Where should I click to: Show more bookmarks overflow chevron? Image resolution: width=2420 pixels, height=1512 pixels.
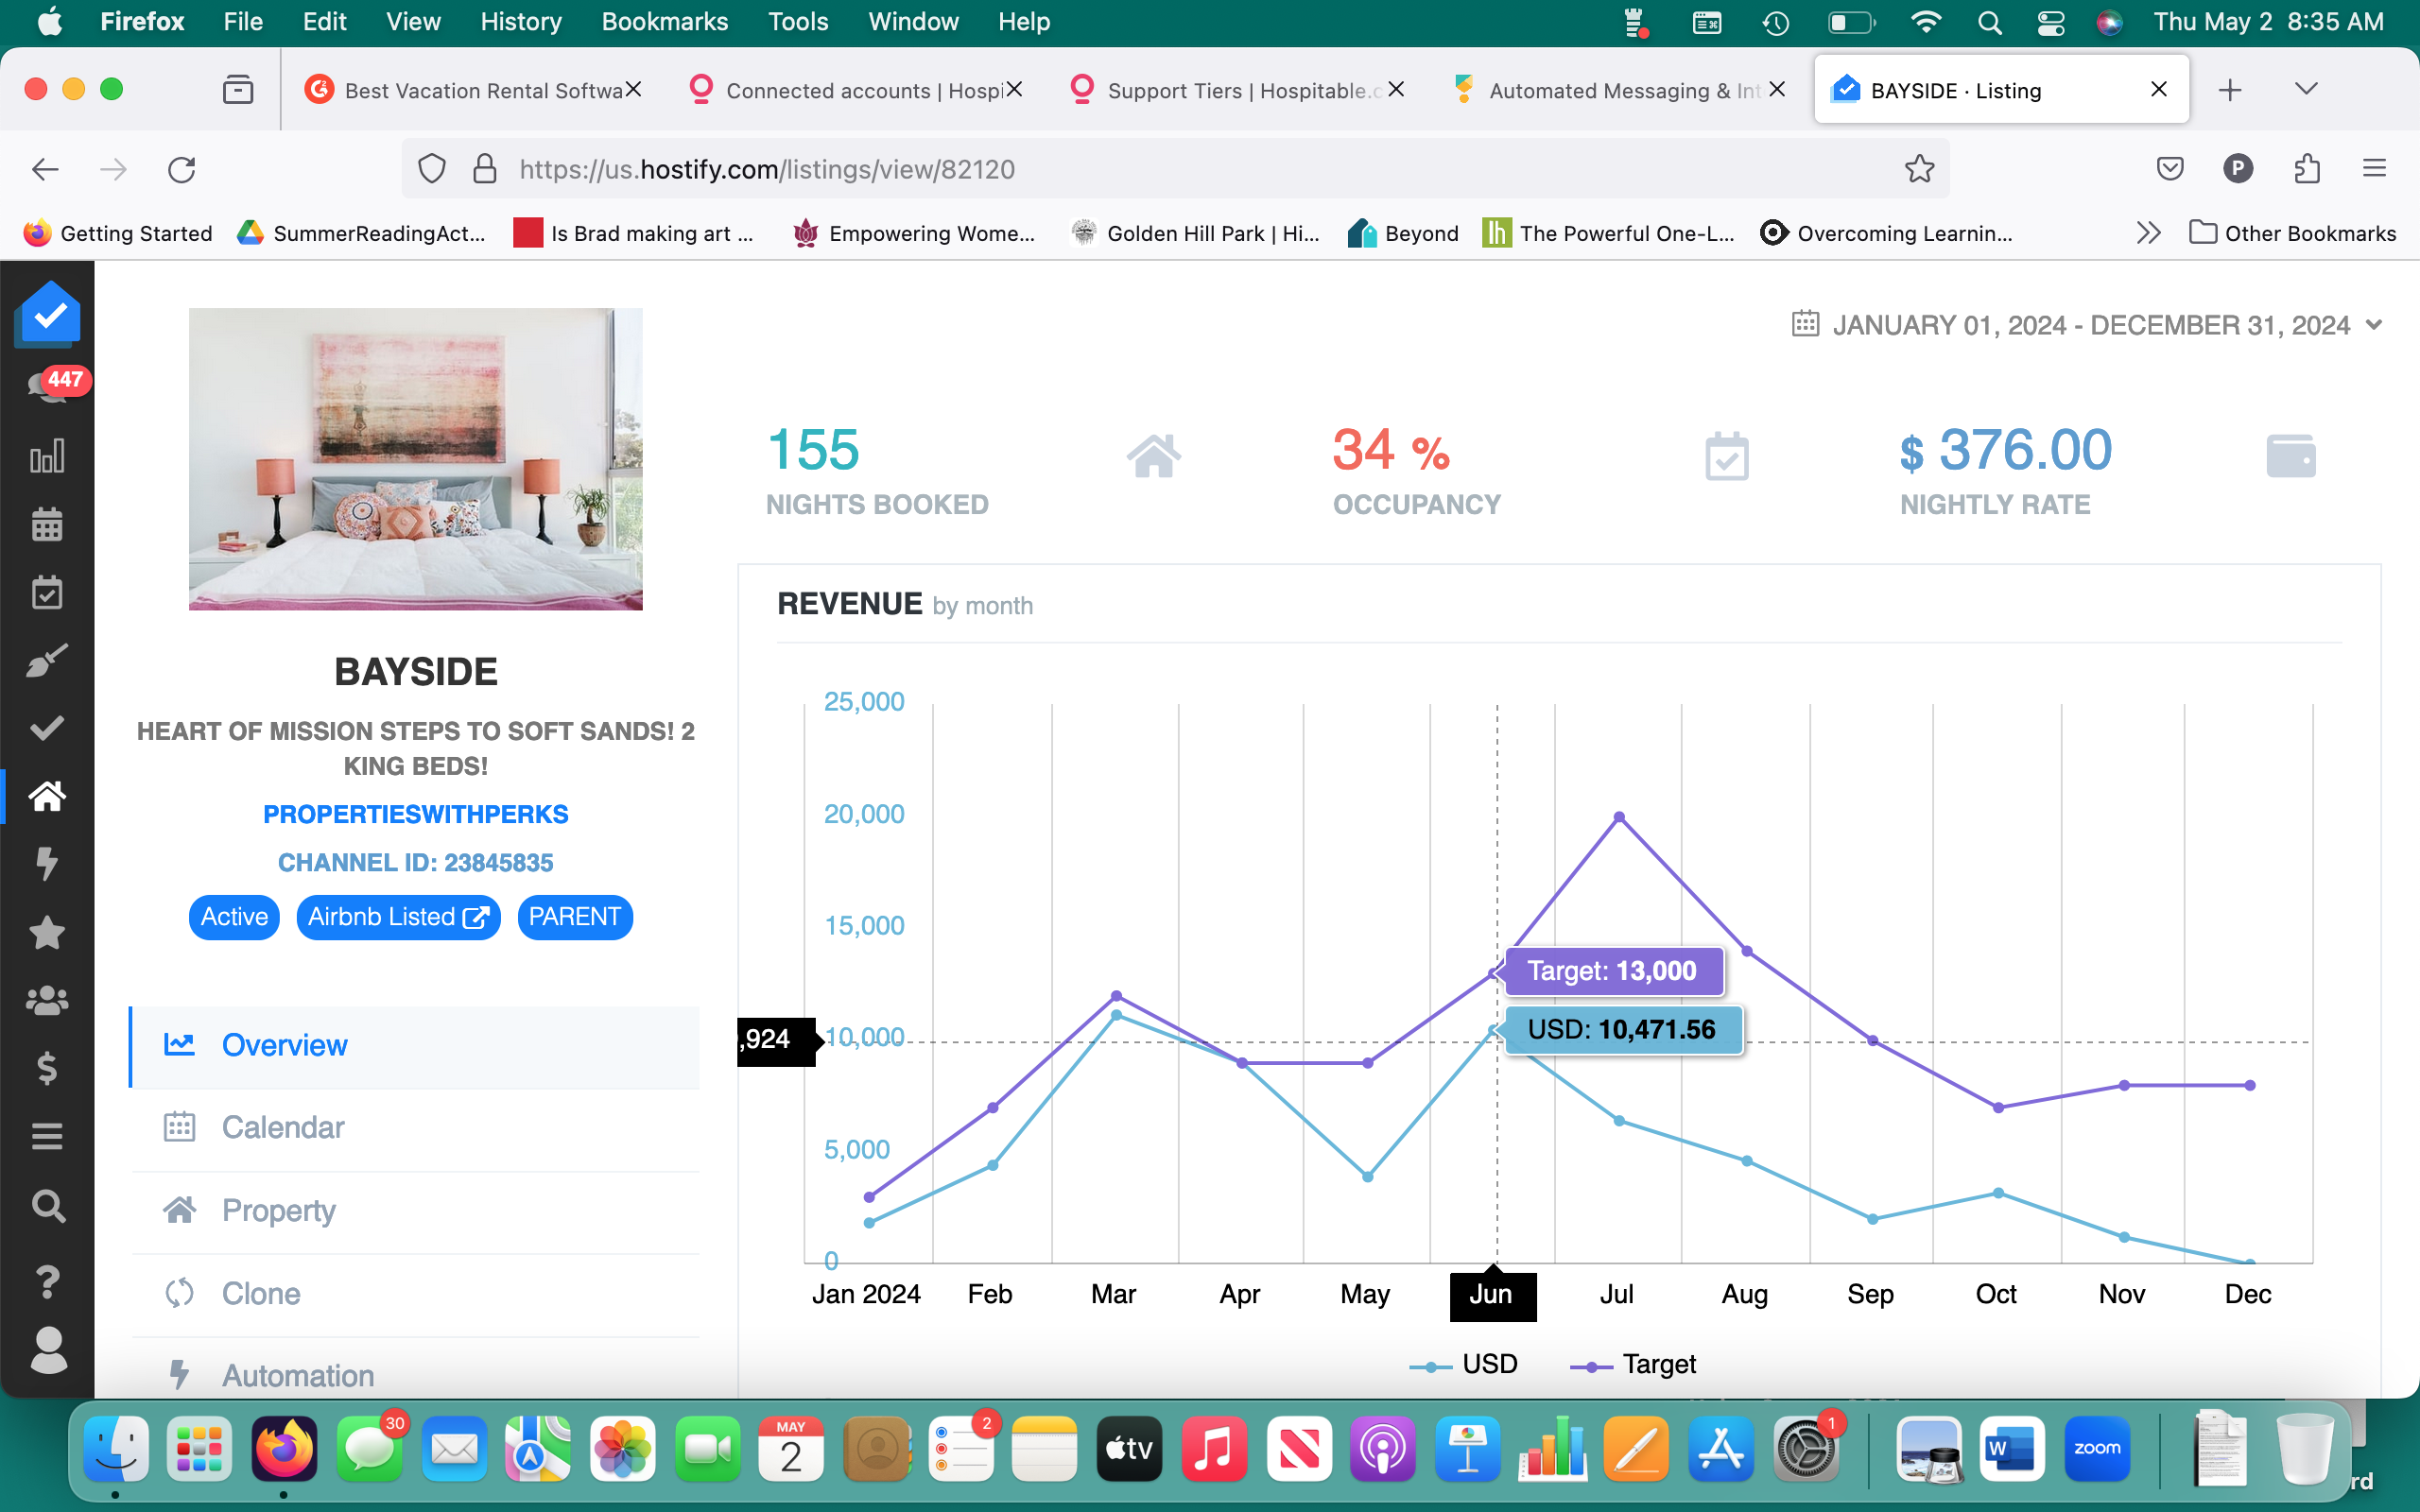(2148, 233)
